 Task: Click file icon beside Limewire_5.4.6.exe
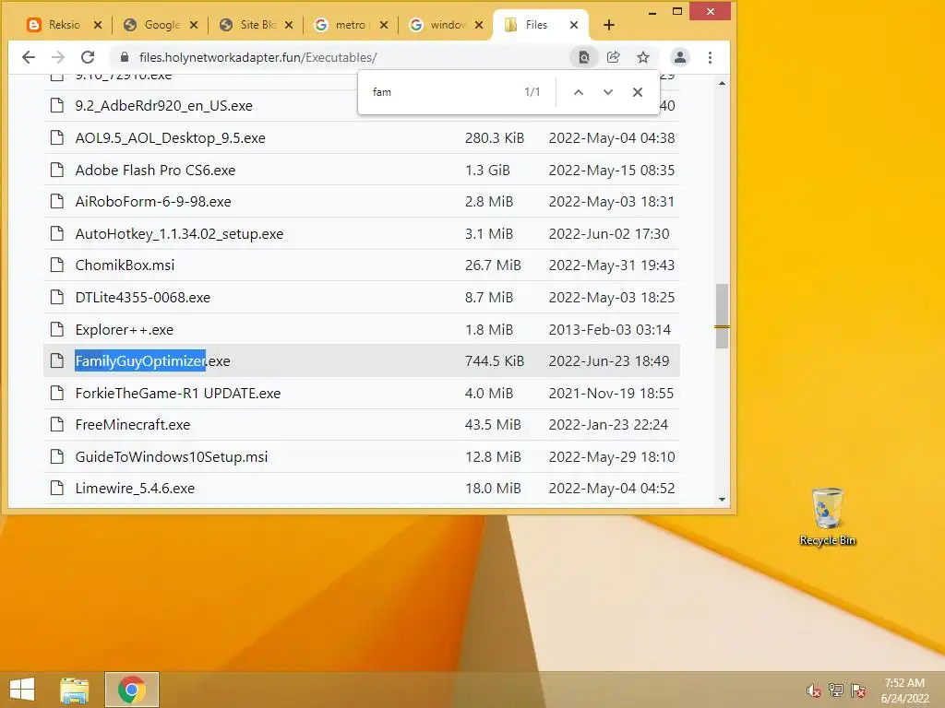pyautogui.click(x=56, y=488)
